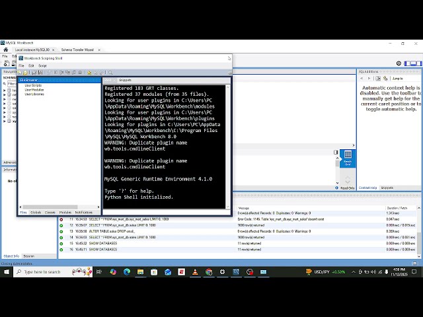423x317 pixels.
Task: Click the yellow run-script icon in Scripting Shell
Action: click(x=89, y=73)
